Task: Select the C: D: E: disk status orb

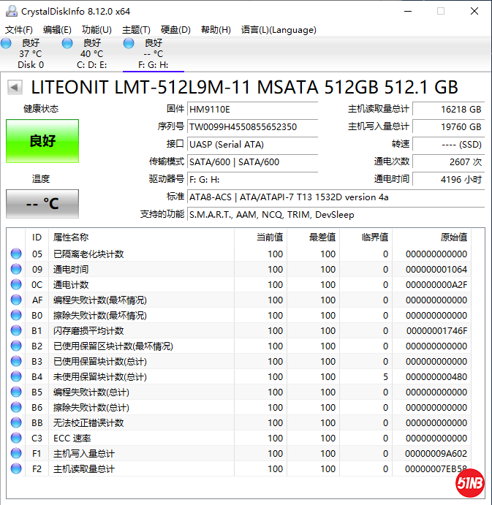Action: [68, 44]
